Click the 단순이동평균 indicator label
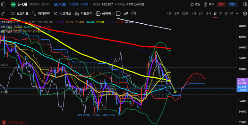The image size is (248, 125). [x=7, y=22]
